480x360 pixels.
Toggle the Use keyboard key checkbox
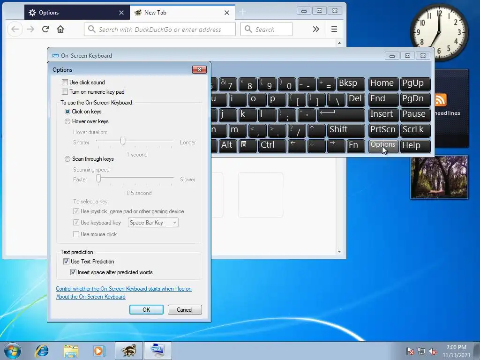pos(76,223)
